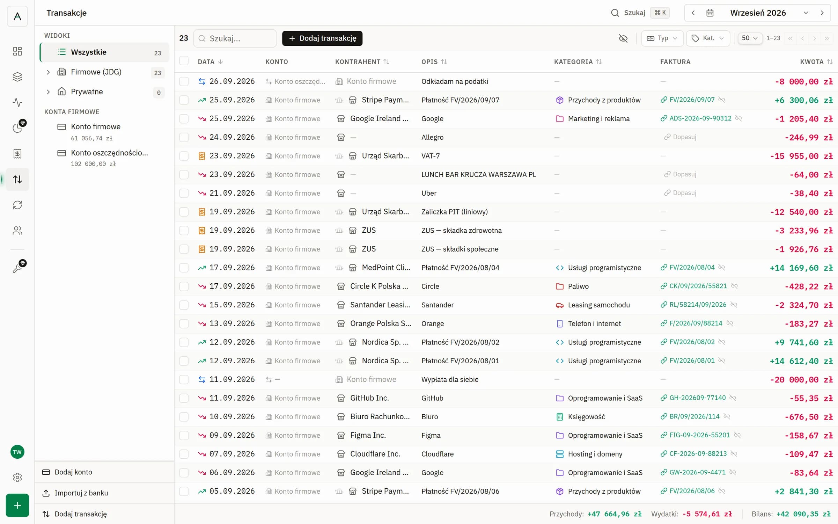Unlink invoice FV/2026/09/07 icon
The width and height of the screenshot is (838, 524).
(x=722, y=100)
